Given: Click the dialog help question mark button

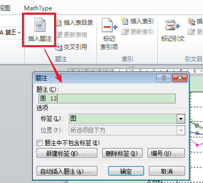Looking at the screenshot, I should point(164,78).
